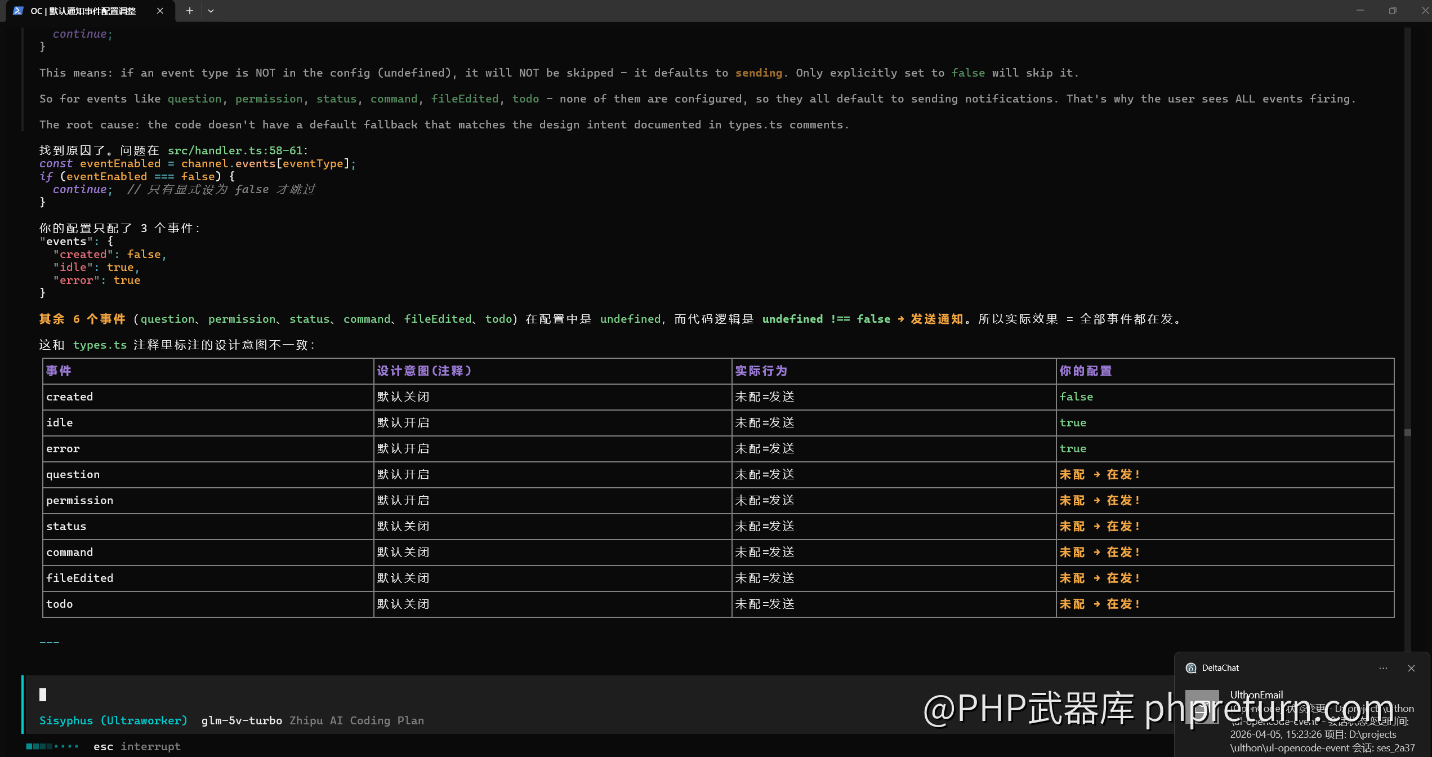Click the Sisyphus (Ultraworker) agent label

(x=113, y=720)
